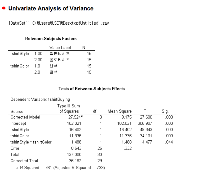Click the Dependent Variable: tshirtBuying caption
Viewport: 198px width, 180px height.
point(40,99)
